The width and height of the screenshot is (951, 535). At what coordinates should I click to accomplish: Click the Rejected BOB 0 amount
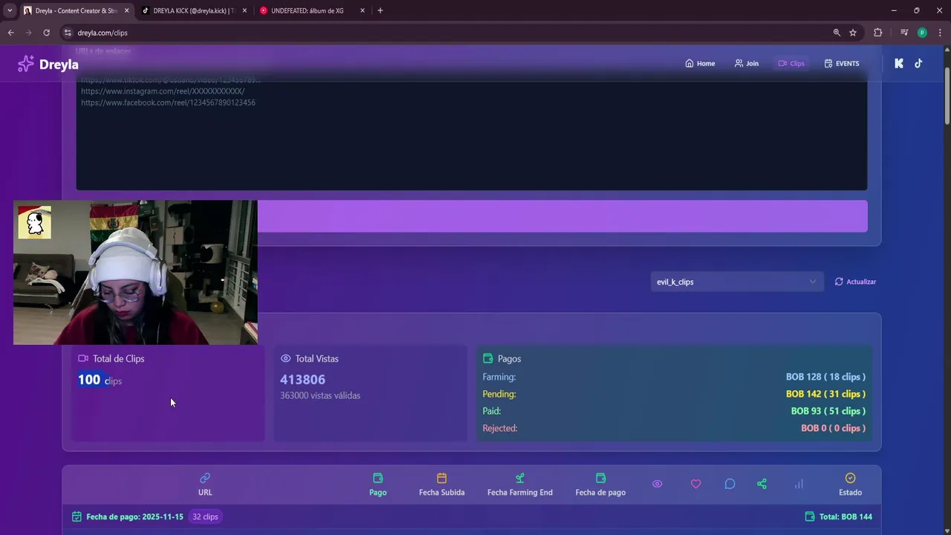[833, 428]
